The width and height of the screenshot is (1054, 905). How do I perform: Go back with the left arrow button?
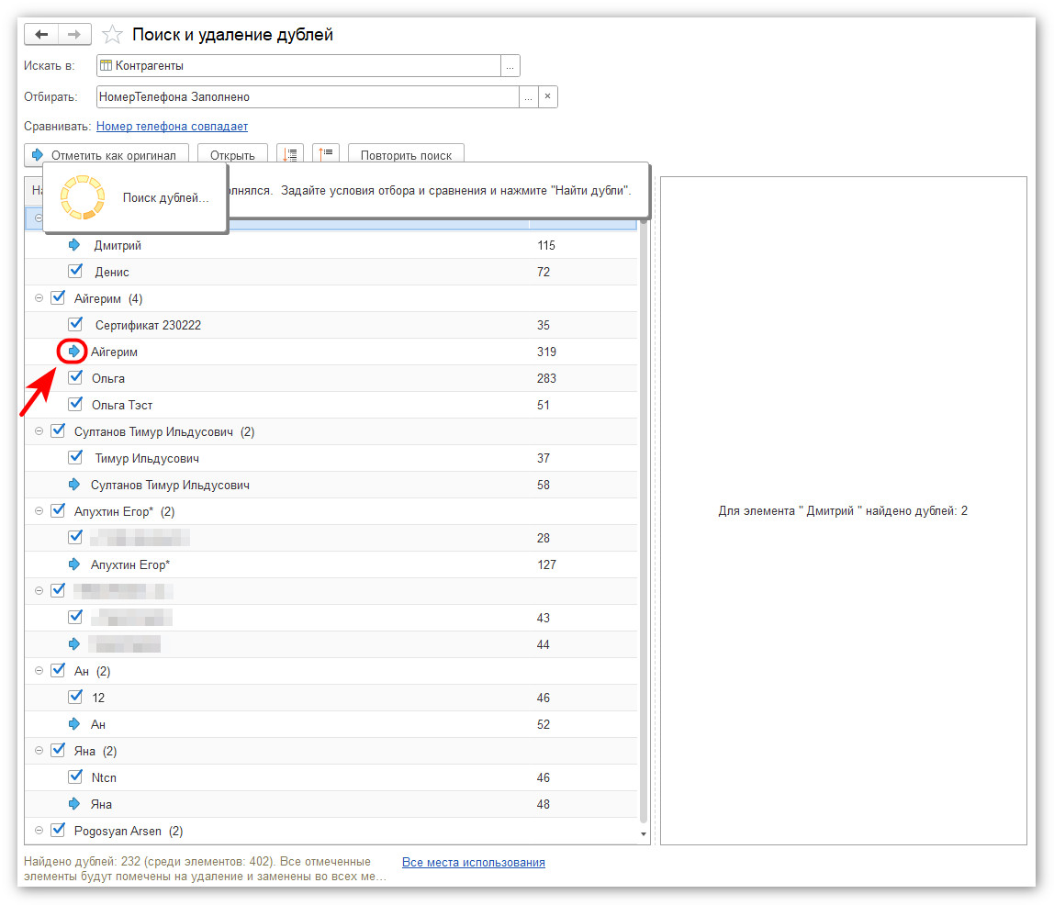pyautogui.click(x=41, y=34)
